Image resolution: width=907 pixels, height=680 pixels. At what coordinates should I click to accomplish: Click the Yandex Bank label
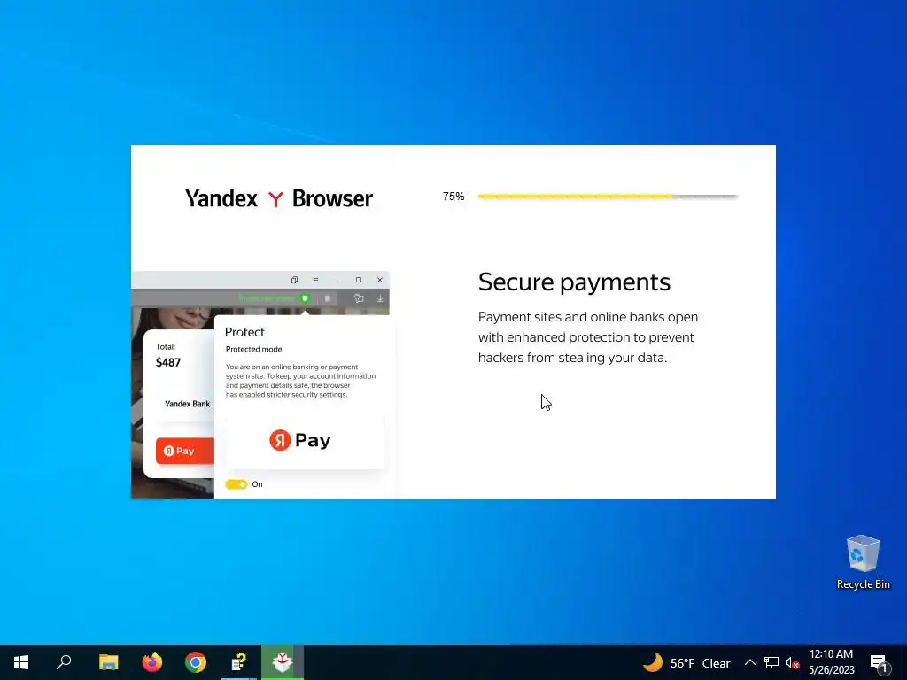188,404
